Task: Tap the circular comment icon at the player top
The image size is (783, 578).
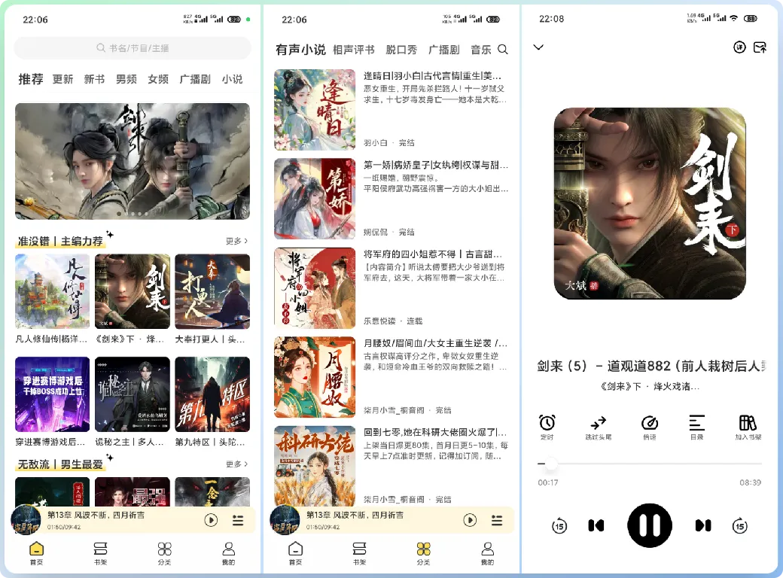Action: (x=739, y=47)
